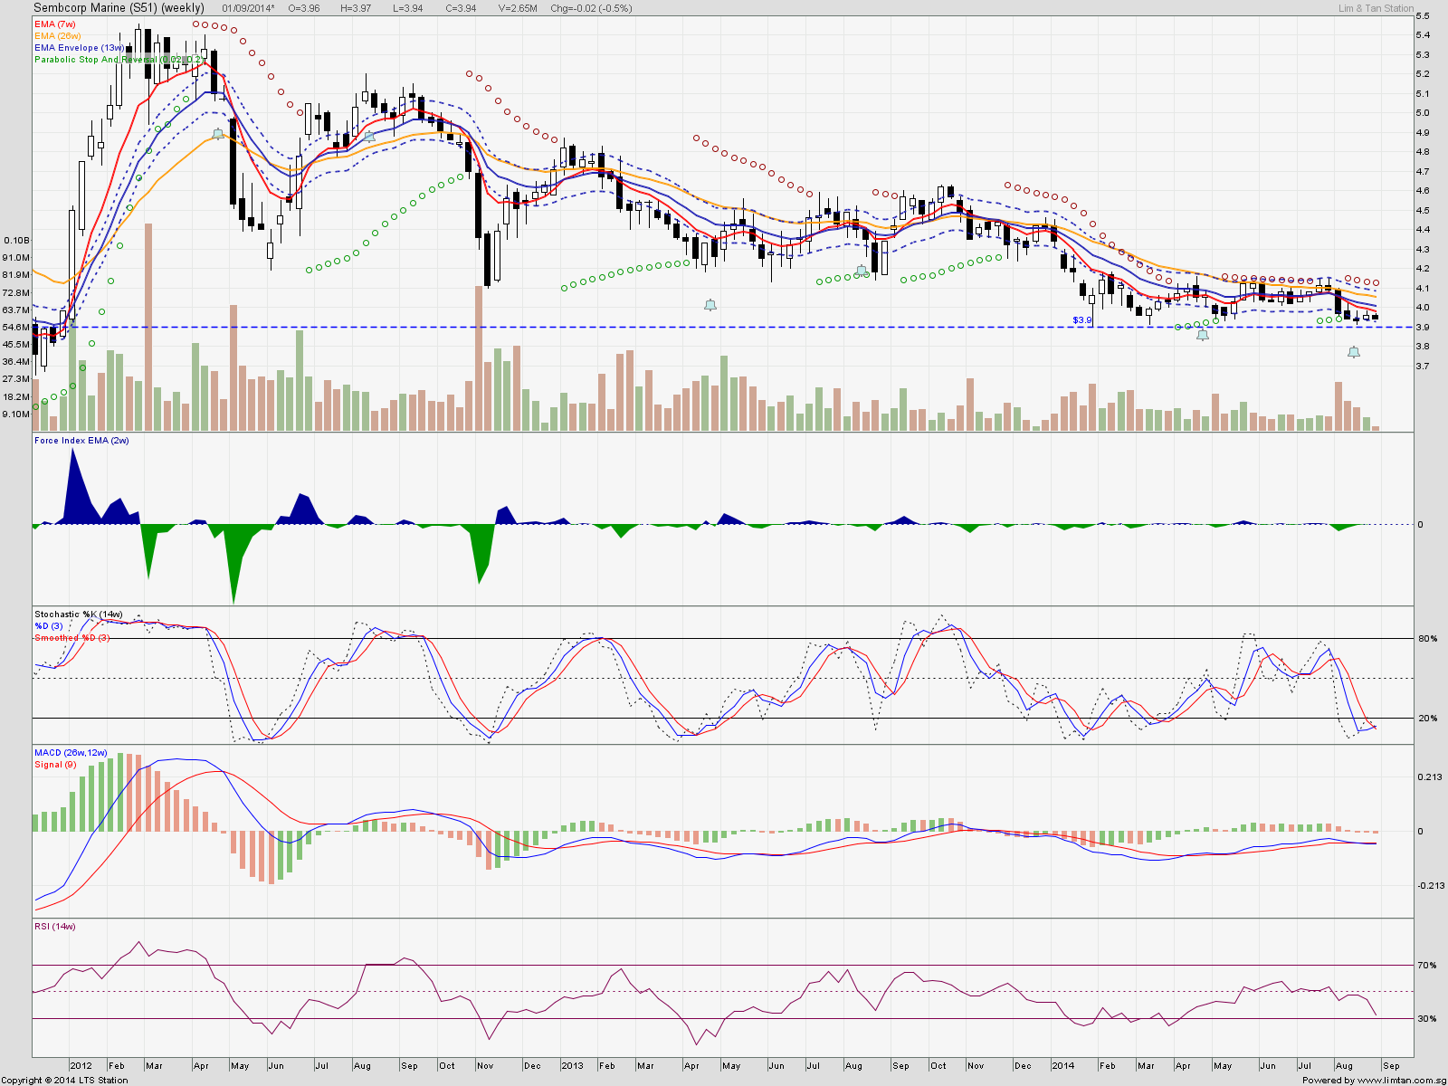Image resolution: width=1448 pixels, height=1086 pixels.
Task: Select the Parabolic Stop And Reversal legend entry
Action: click(119, 60)
